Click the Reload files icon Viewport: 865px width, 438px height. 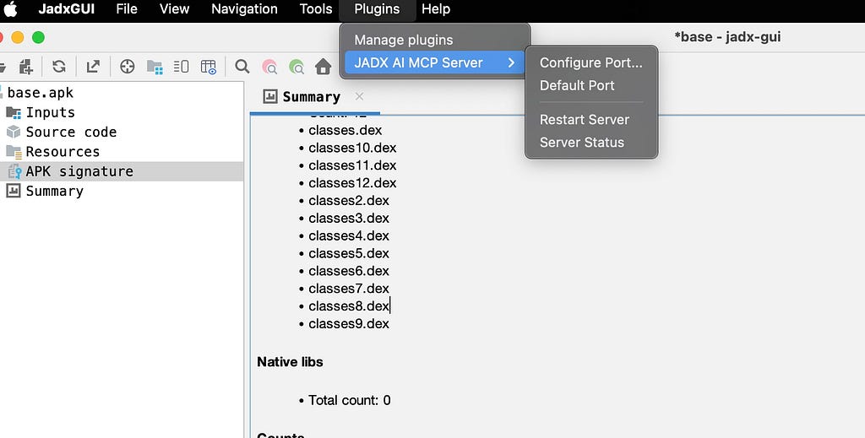(59, 67)
